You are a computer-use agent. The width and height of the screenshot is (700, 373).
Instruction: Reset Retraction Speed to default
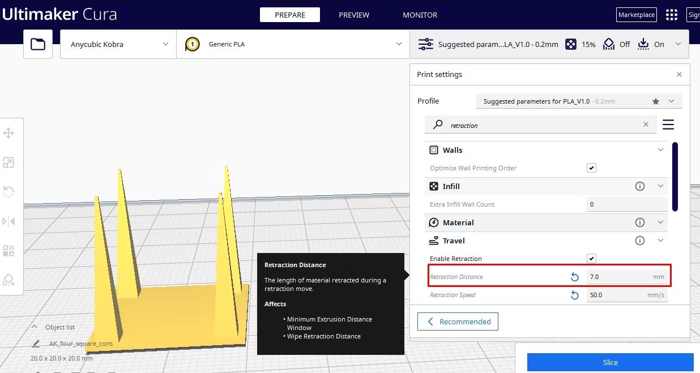click(x=575, y=295)
